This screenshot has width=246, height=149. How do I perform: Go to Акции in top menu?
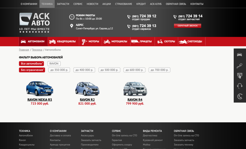click(x=106, y=4)
